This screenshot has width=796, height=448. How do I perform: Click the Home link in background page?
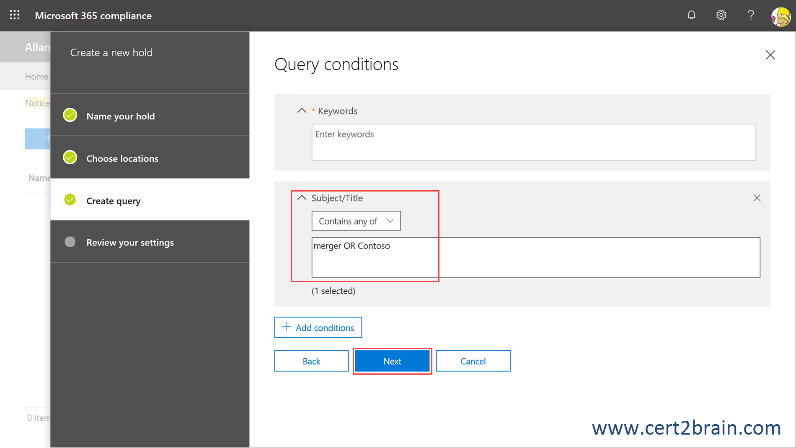click(x=36, y=76)
